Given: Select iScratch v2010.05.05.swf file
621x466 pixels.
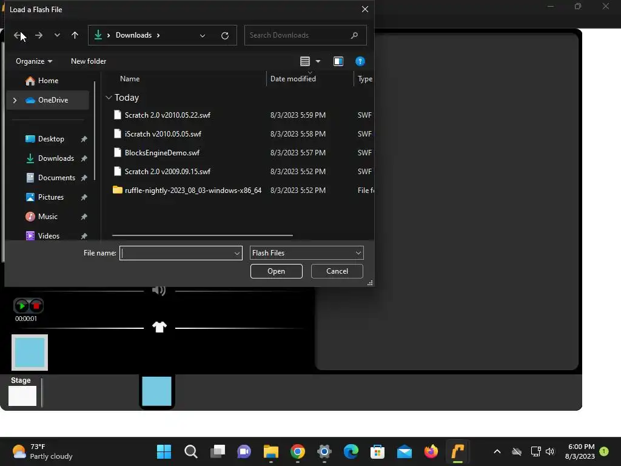Looking at the screenshot, I should click(x=163, y=134).
